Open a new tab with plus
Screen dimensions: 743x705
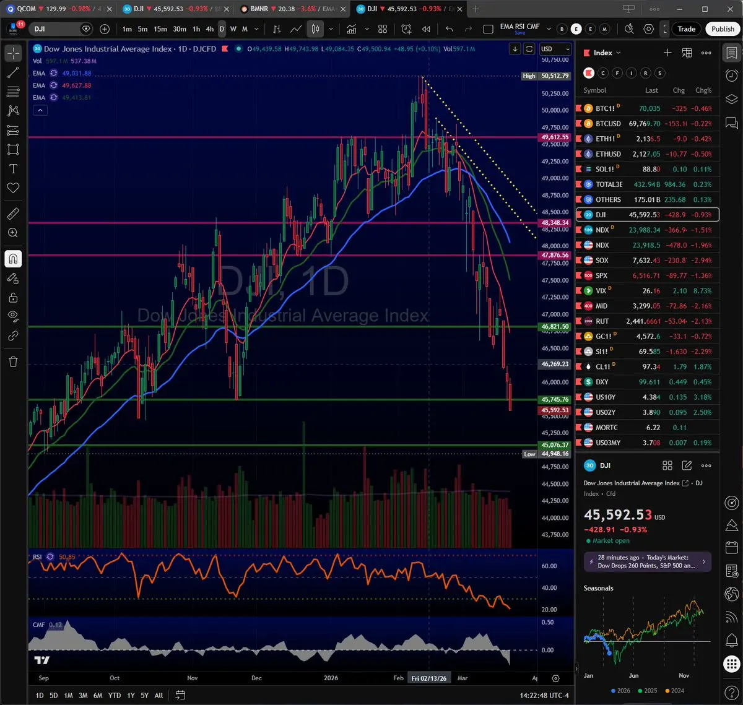click(x=476, y=9)
